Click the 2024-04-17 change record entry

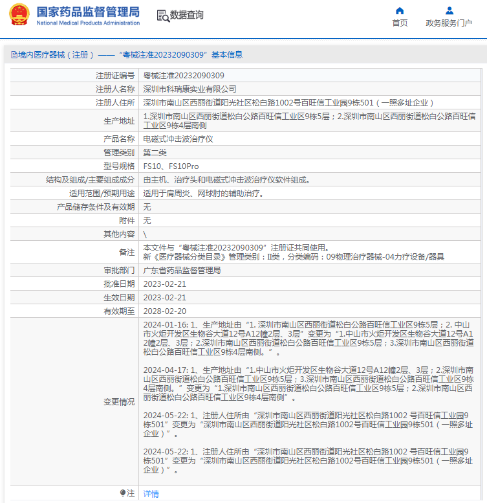(x=308, y=384)
